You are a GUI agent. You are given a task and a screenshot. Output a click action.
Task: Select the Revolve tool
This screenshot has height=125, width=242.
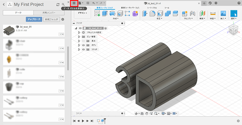[112, 13]
